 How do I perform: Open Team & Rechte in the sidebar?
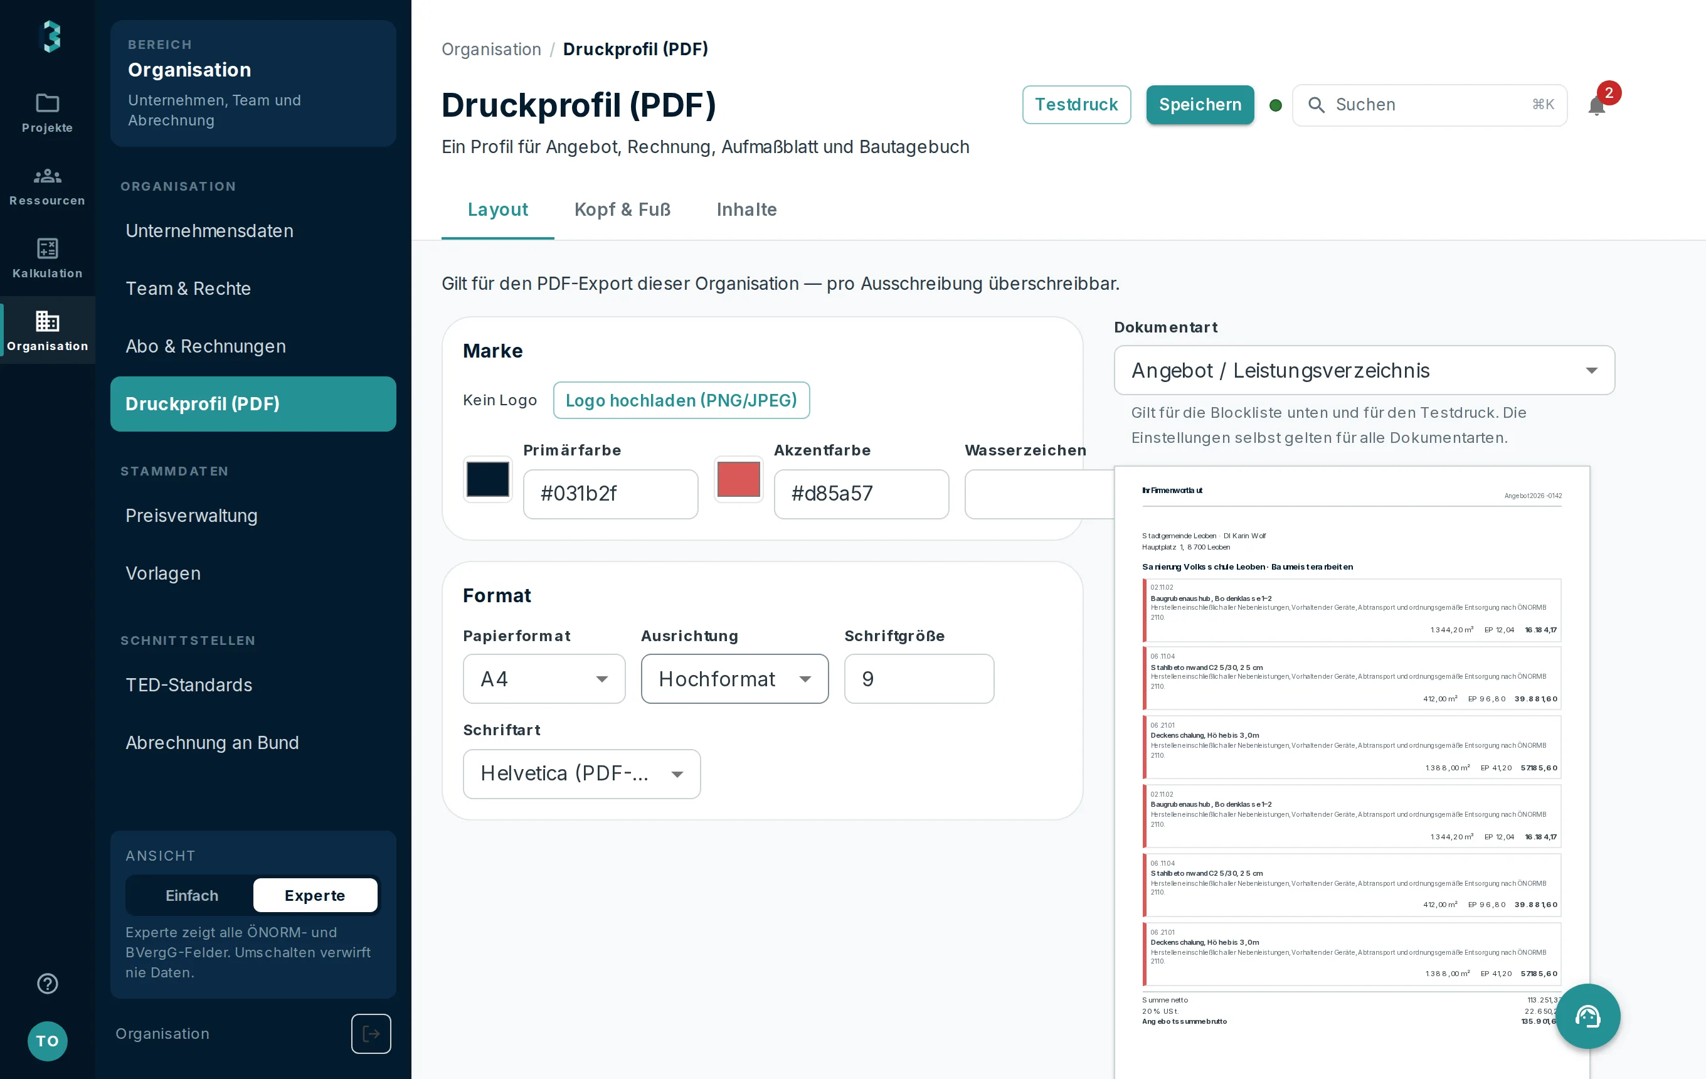pos(253,289)
